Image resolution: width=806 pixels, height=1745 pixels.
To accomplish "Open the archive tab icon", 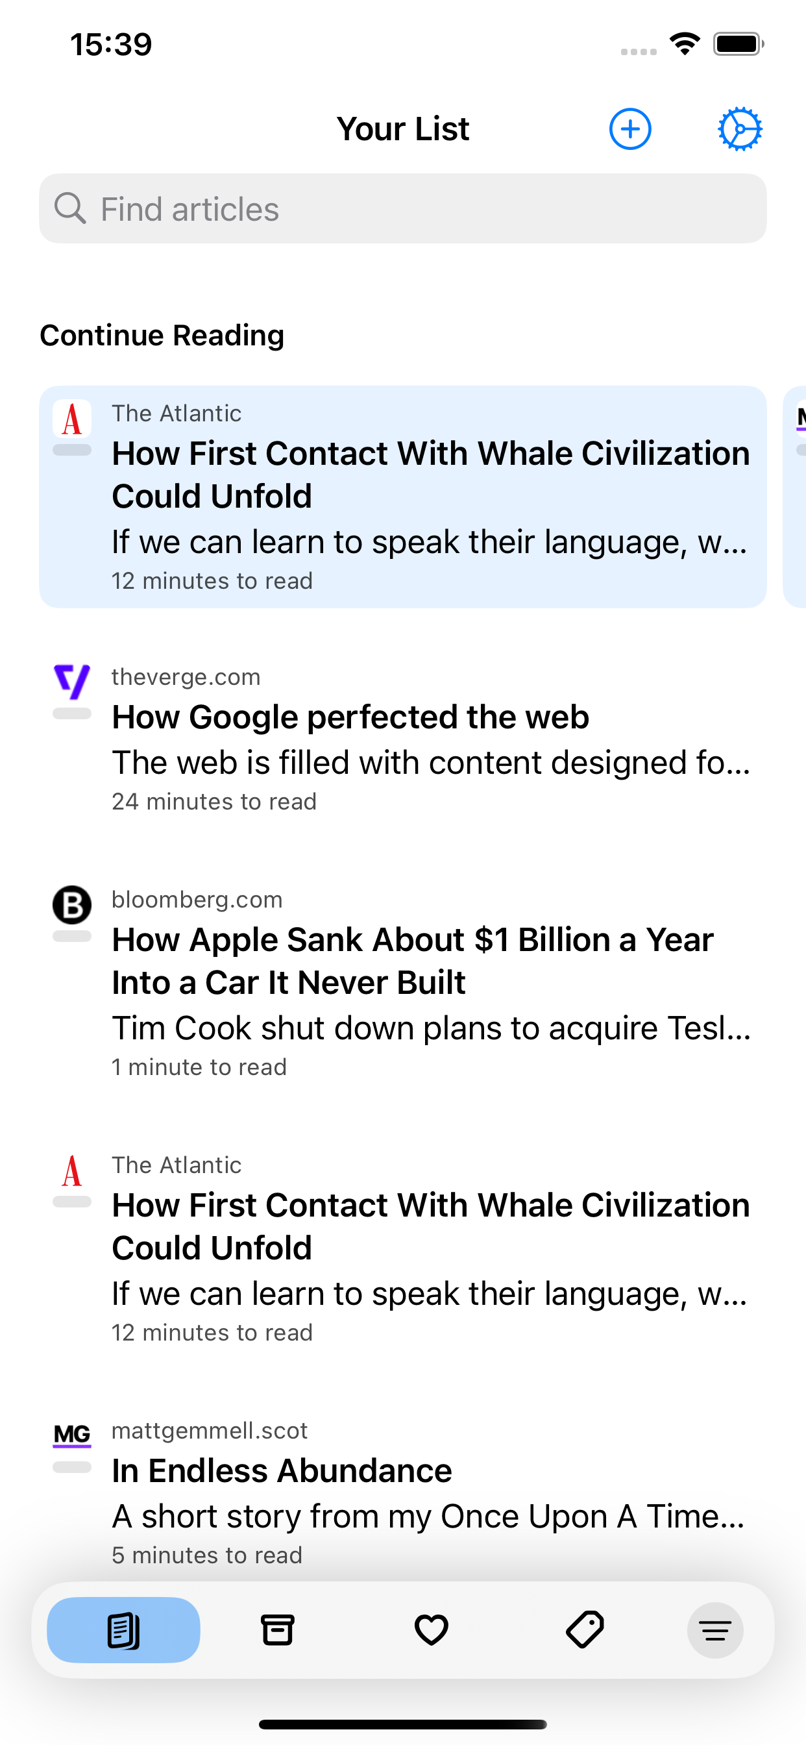I will 277,1630.
